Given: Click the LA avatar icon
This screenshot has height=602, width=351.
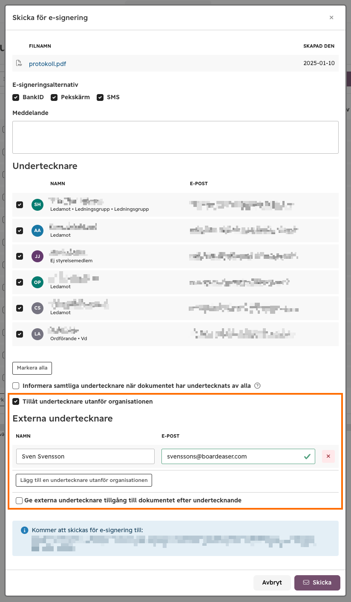Looking at the screenshot, I should (x=37, y=334).
